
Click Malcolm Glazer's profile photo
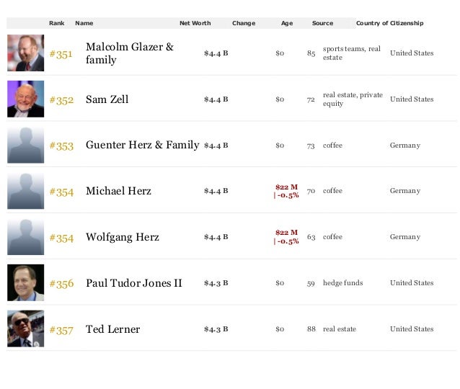point(25,53)
